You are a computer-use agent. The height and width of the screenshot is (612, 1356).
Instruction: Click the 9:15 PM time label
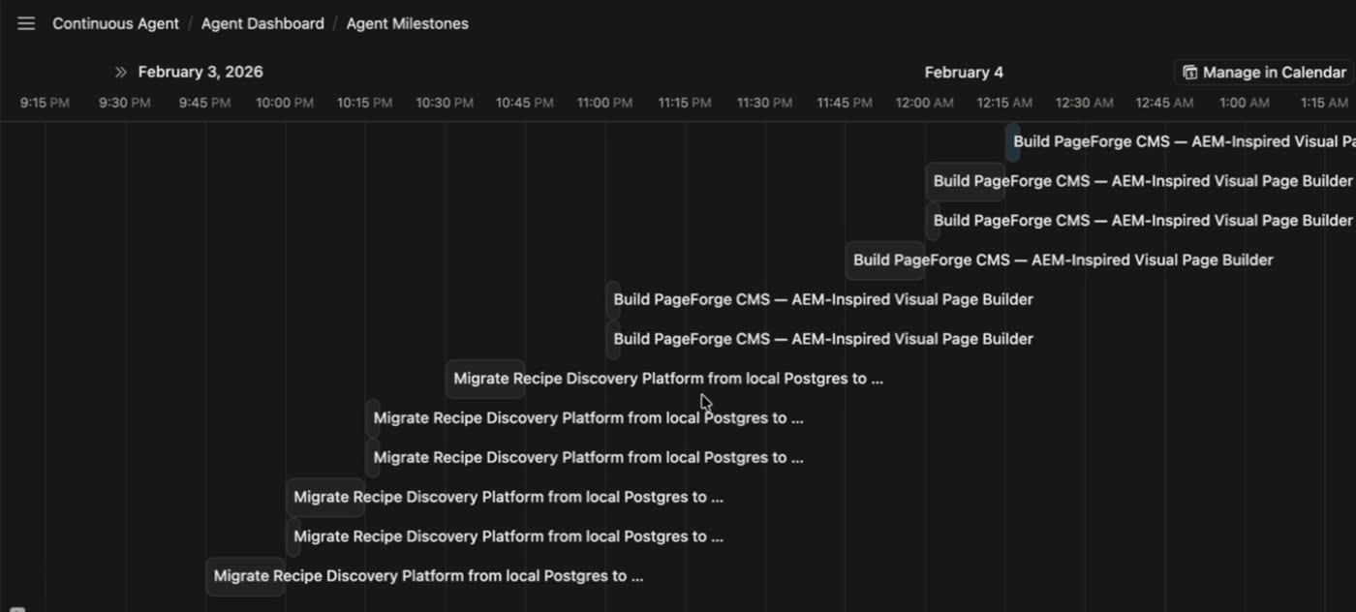coord(45,103)
